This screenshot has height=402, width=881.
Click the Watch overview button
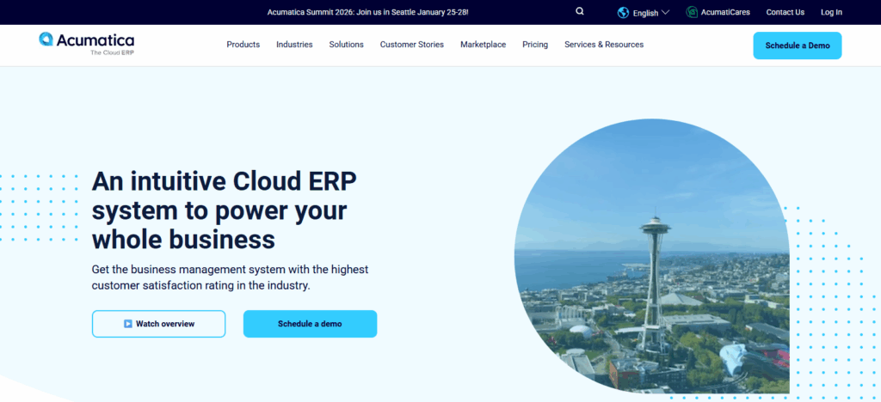click(x=158, y=324)
